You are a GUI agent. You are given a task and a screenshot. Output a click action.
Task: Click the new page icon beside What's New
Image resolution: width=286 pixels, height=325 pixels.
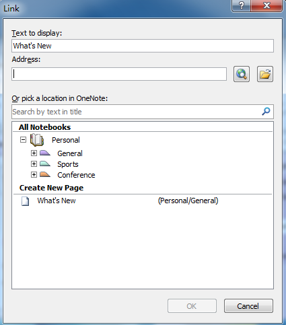[x=25, y=201]
